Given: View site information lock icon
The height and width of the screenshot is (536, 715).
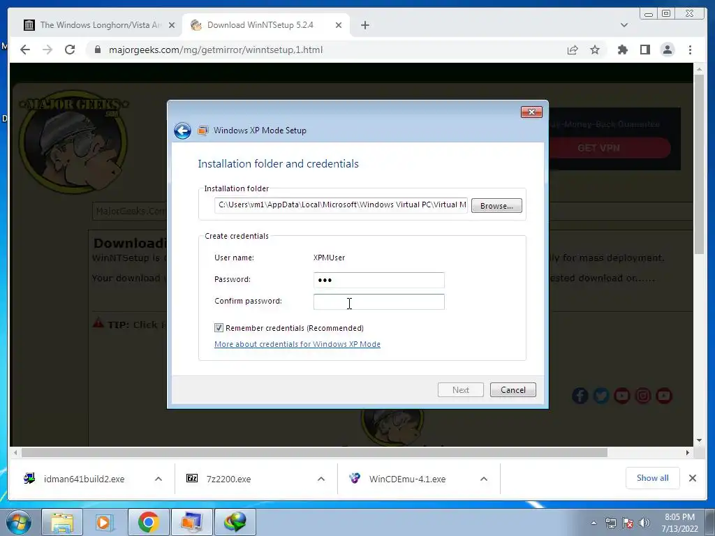Looking at the screenshot, I should (98, 50).
